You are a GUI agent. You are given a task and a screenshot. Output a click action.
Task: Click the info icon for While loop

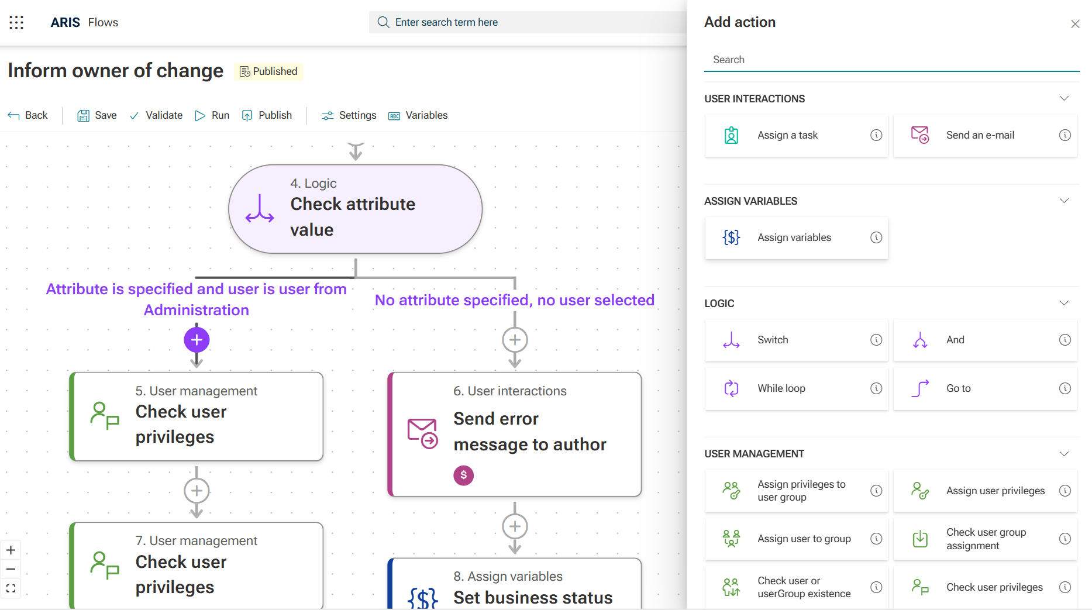tap(876, 388)
